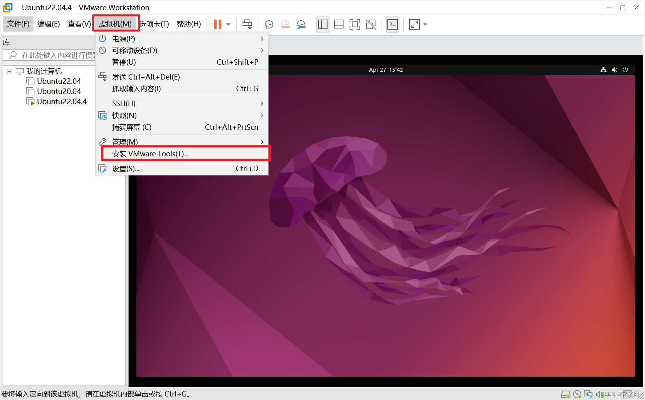Click the Ubuntu clock Apr 27 15:42

pos(386,70)
